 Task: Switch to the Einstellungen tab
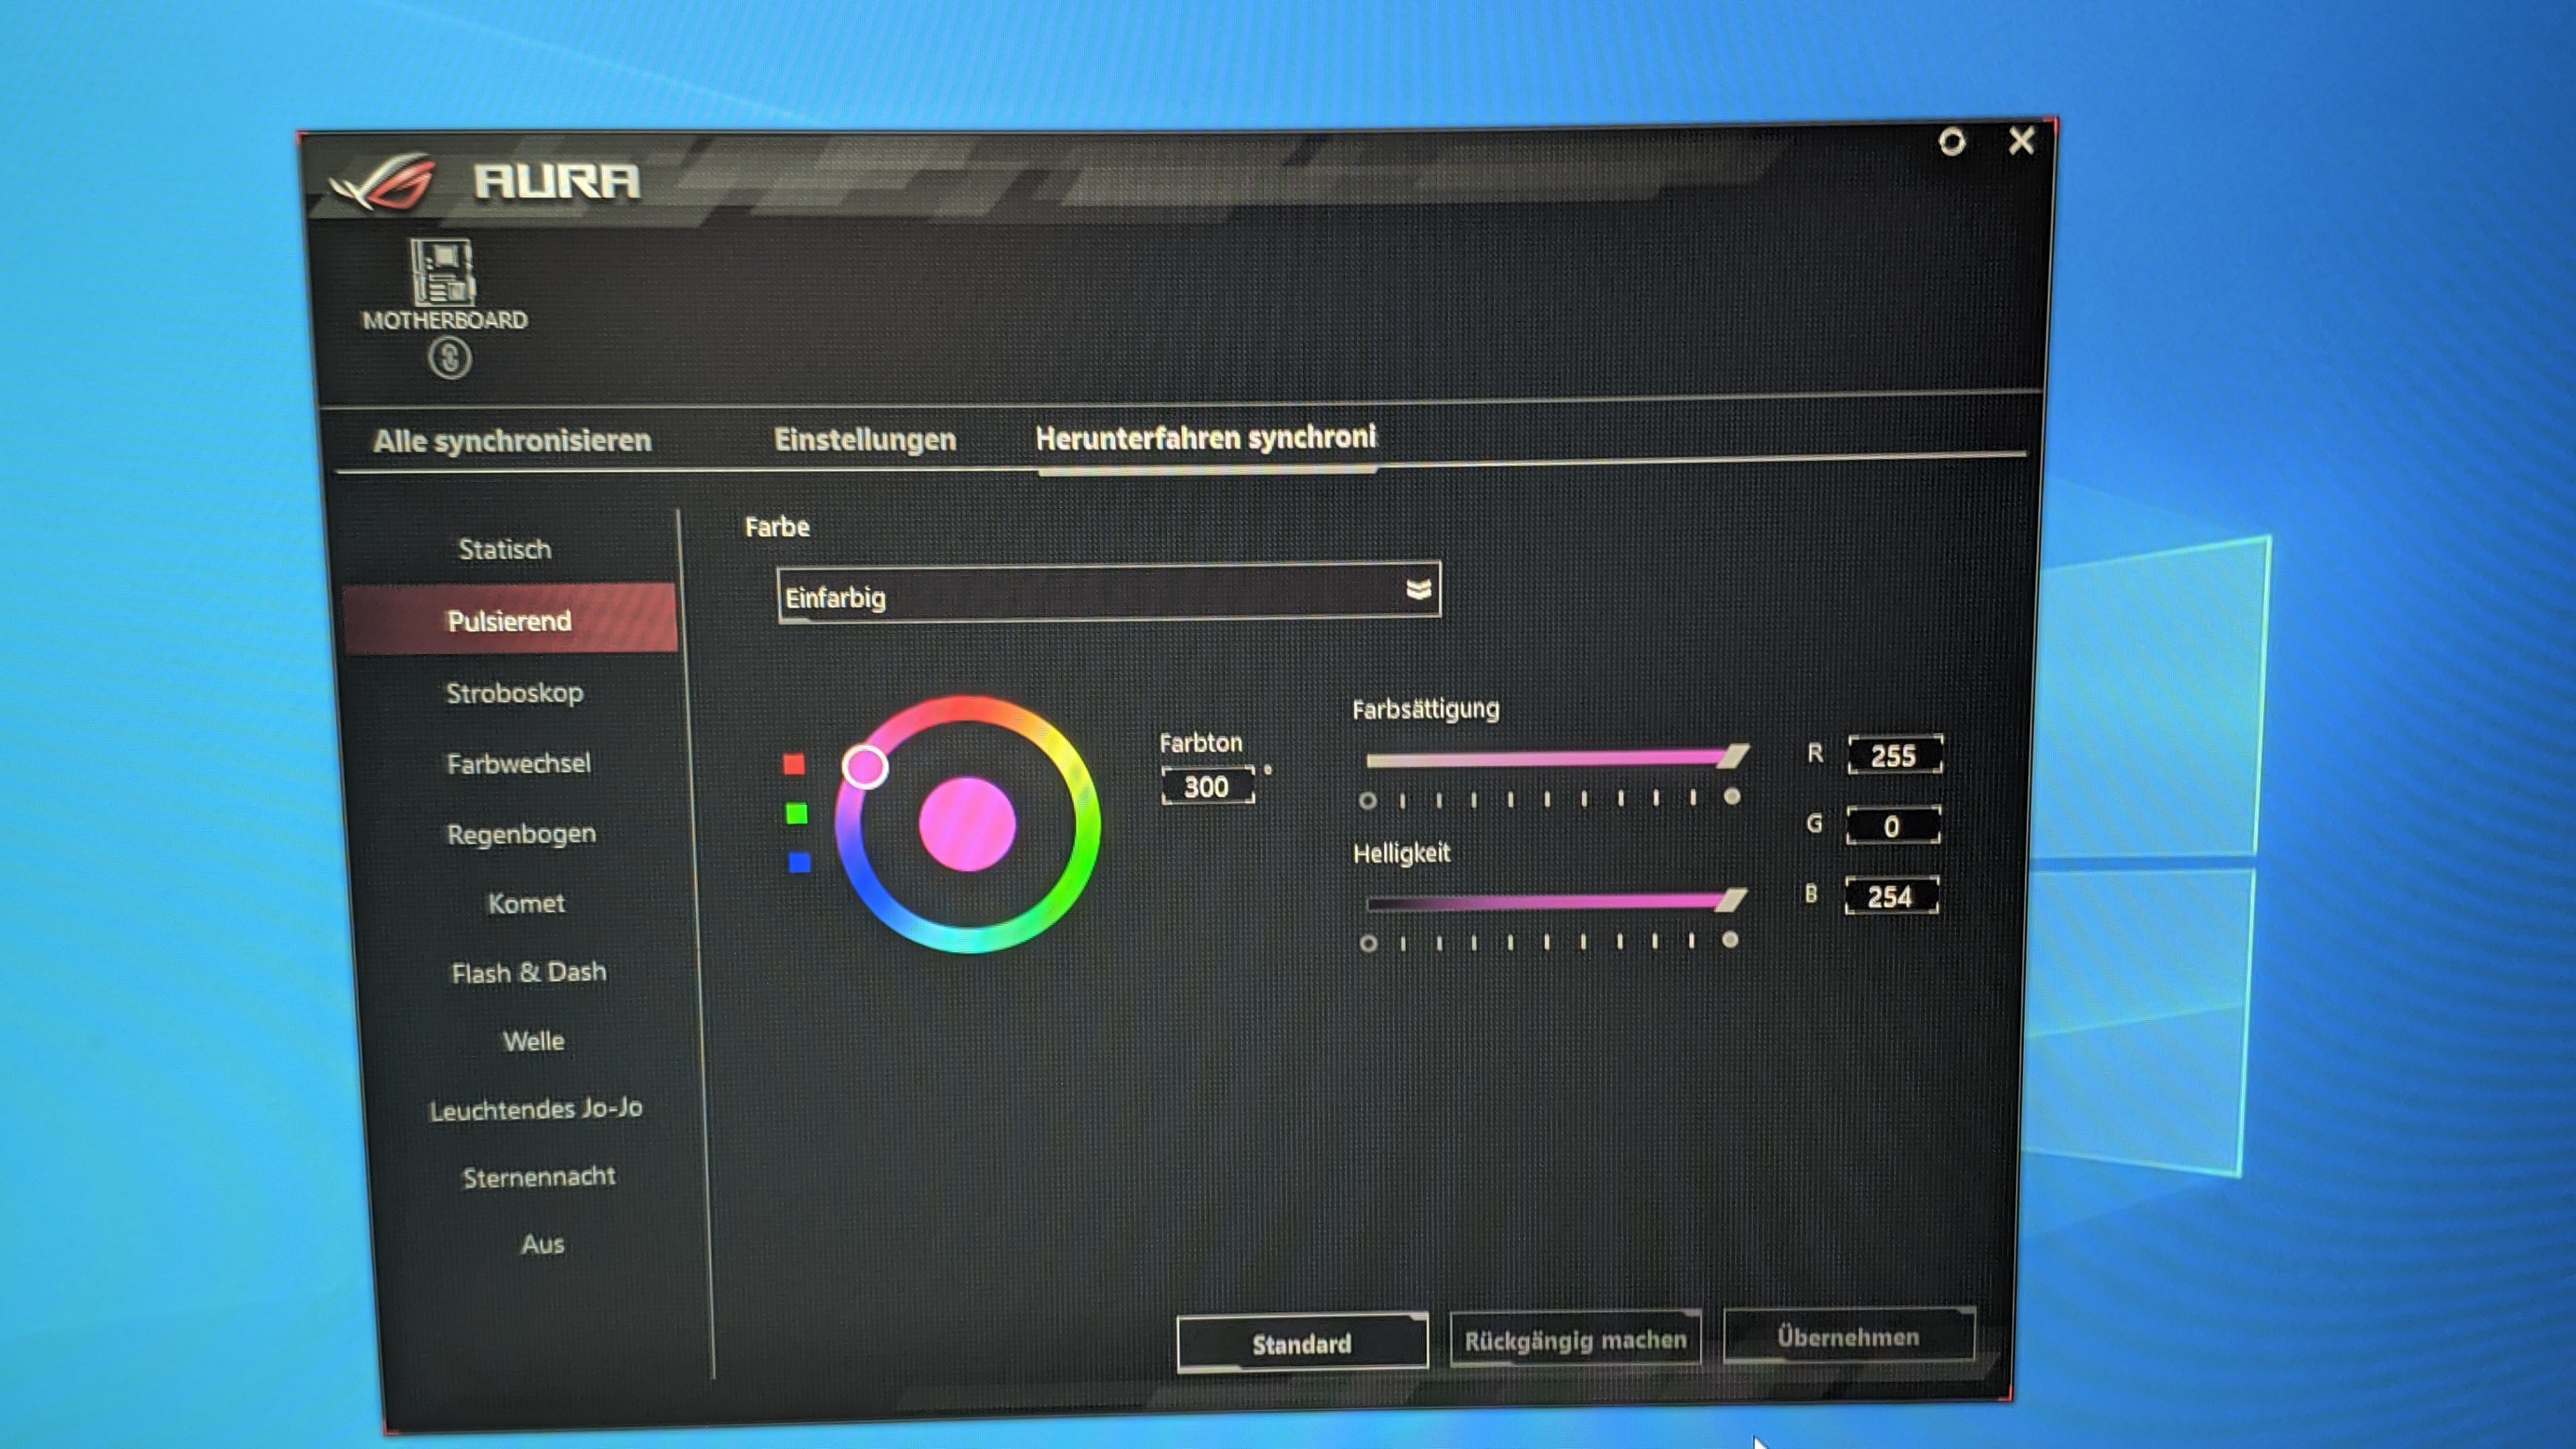(x=865, y=440)
